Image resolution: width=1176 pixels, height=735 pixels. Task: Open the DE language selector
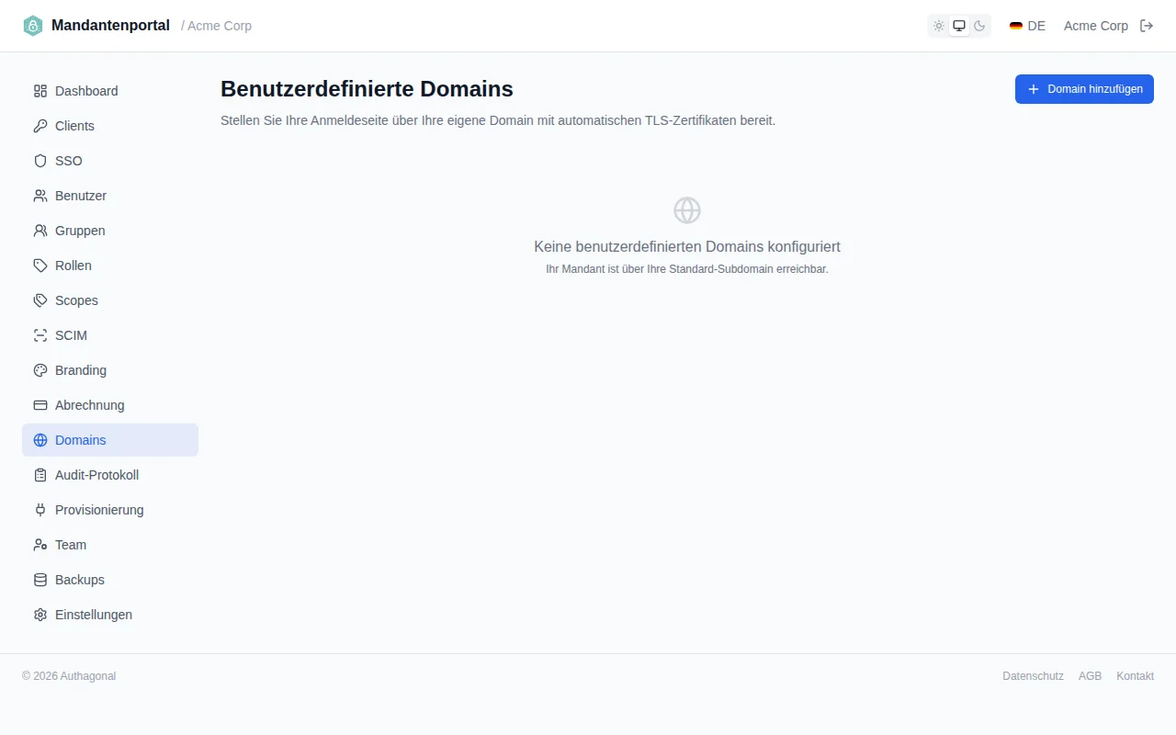1027,26
